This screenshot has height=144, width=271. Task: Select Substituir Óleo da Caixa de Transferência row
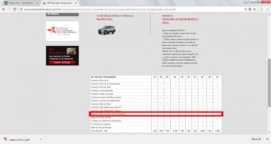tap(156, 114)
